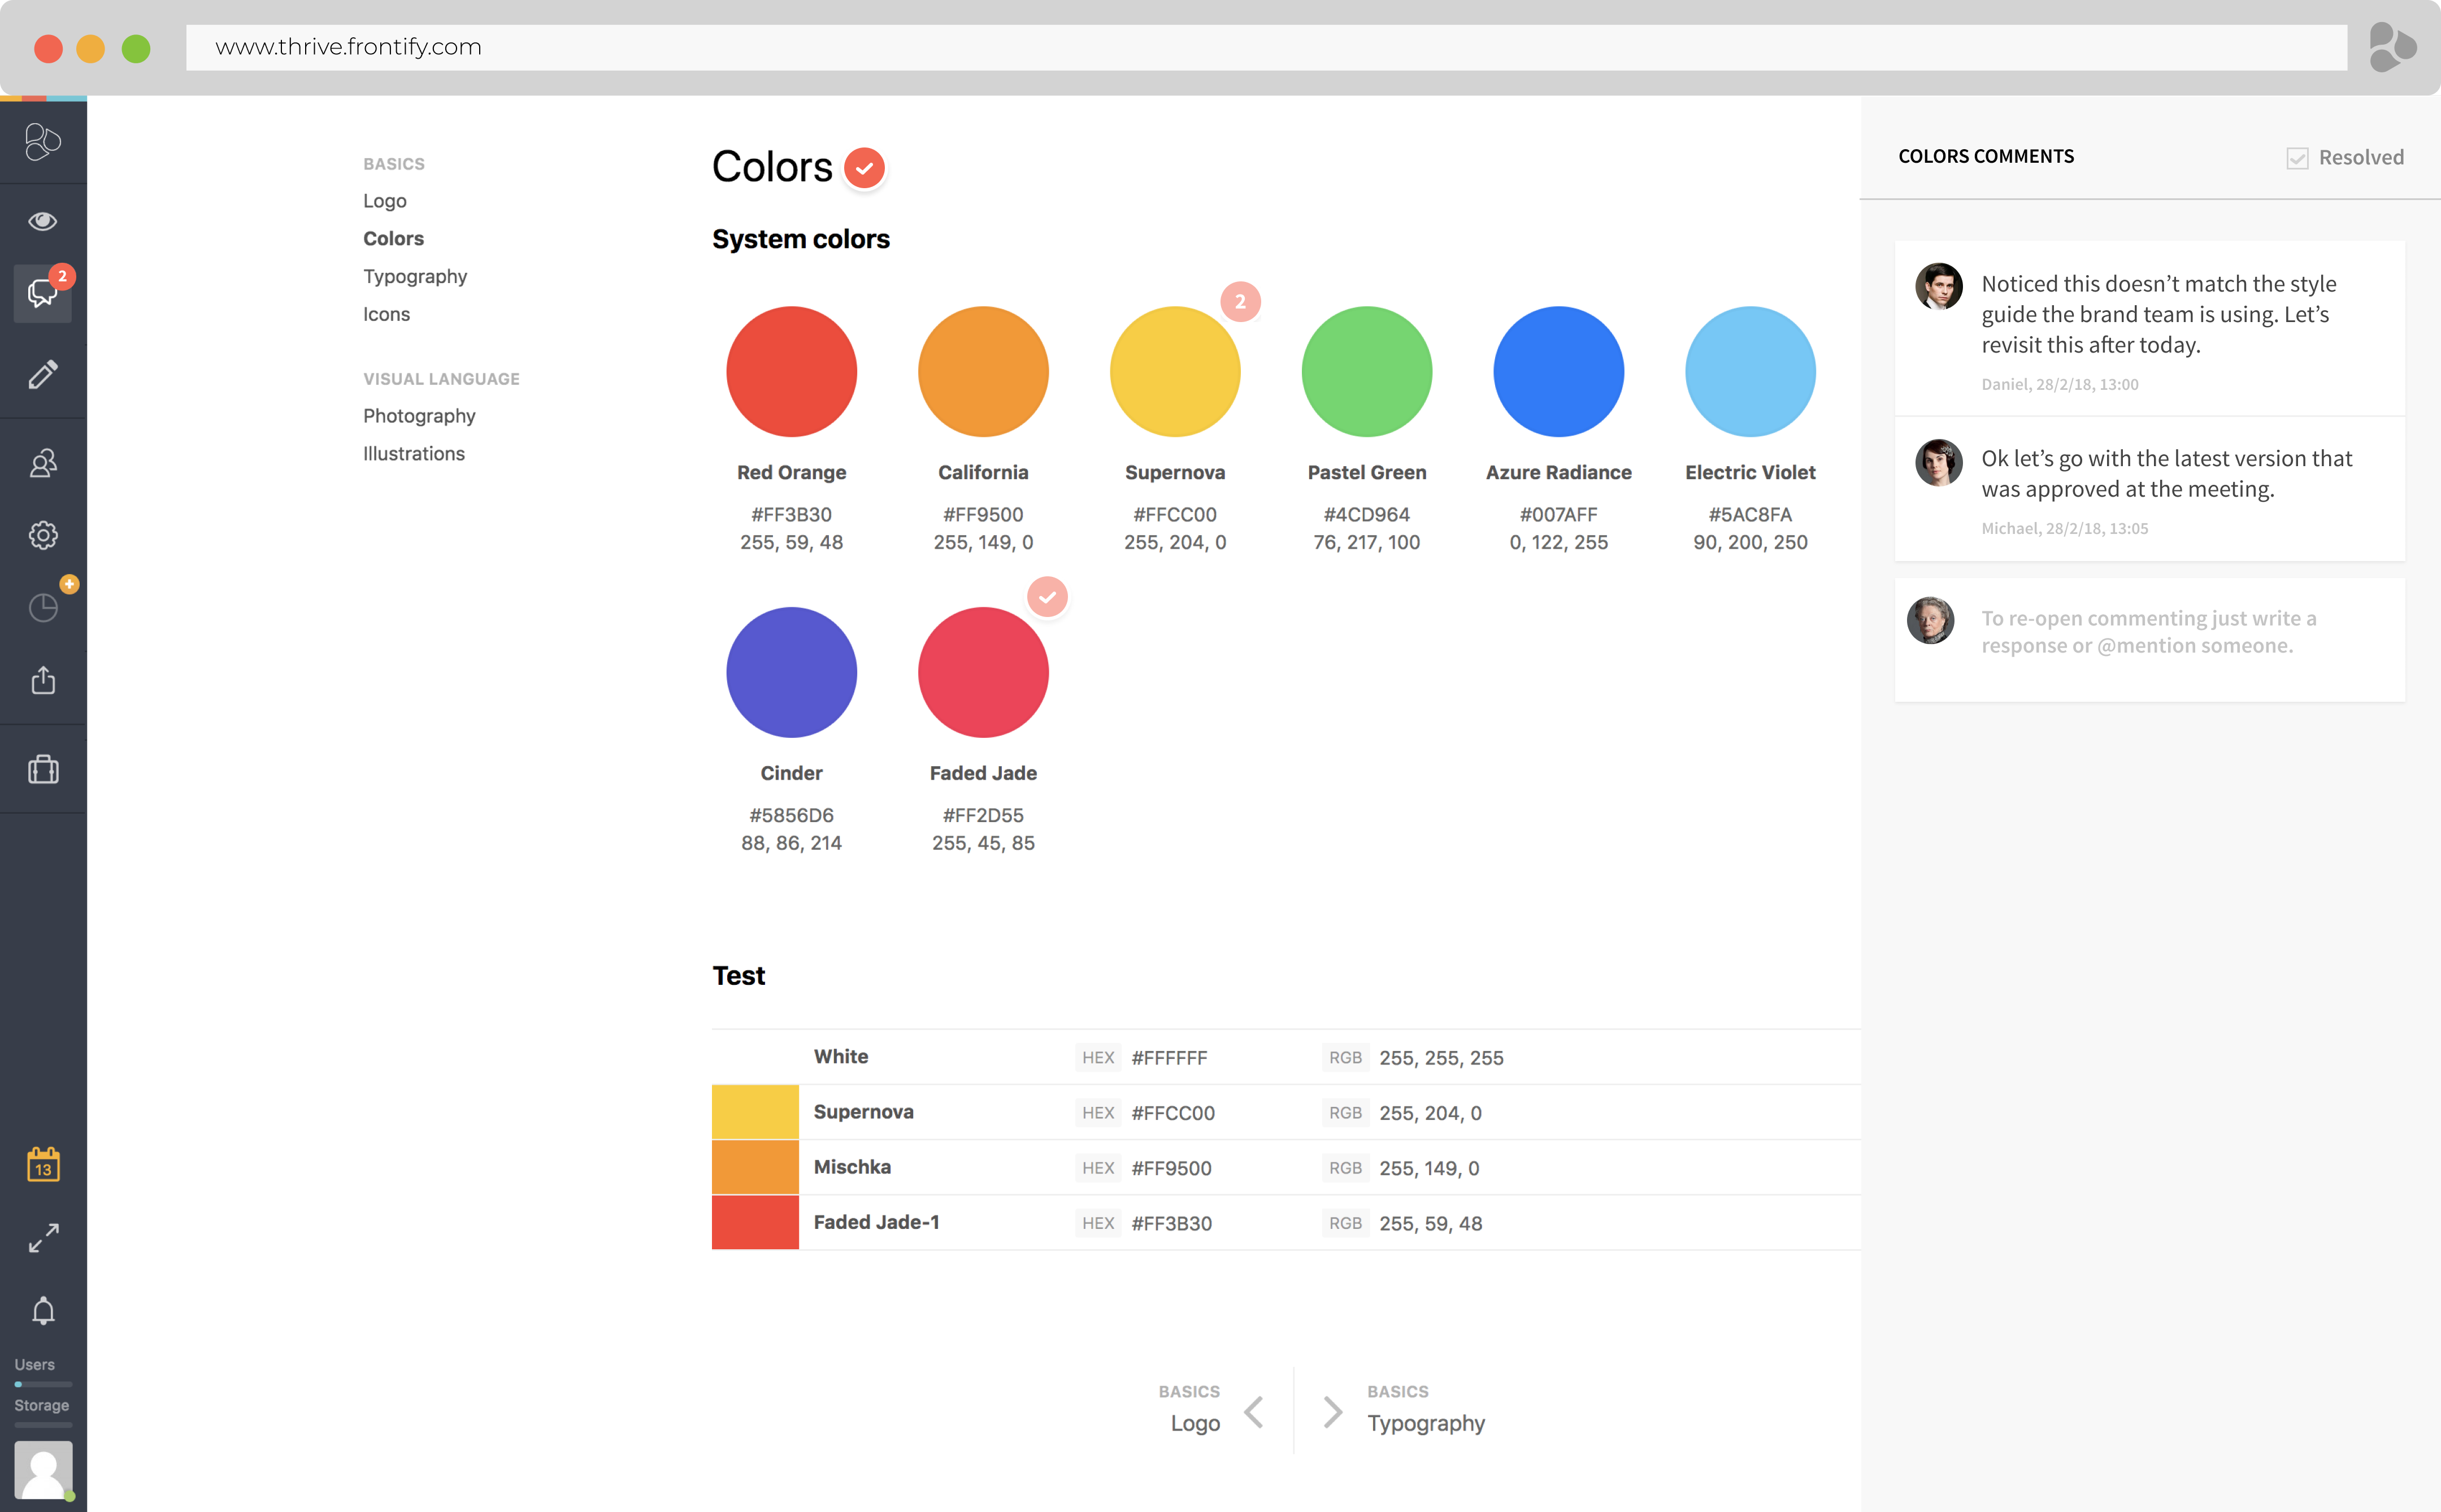Click the Logo link in the footer navigation
The image size is (2441, 1512).
(x=1194, y=1423)
